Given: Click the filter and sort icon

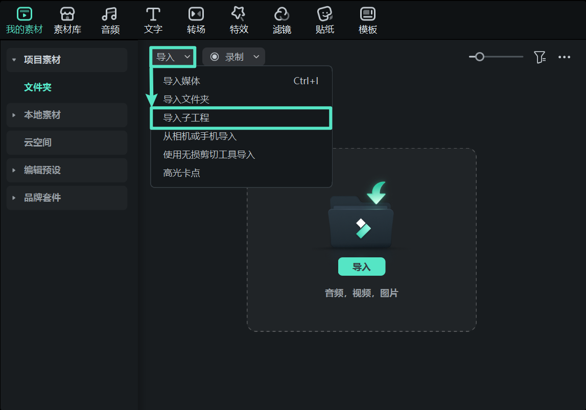Looking at the screenshot, I should 540,57.
